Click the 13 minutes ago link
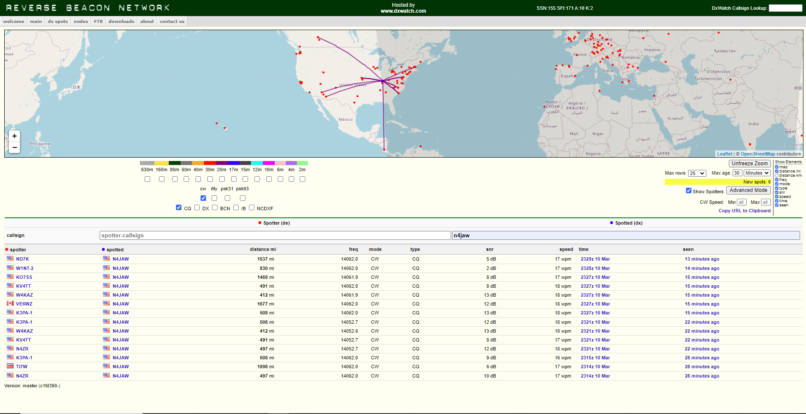 point(702,259)
